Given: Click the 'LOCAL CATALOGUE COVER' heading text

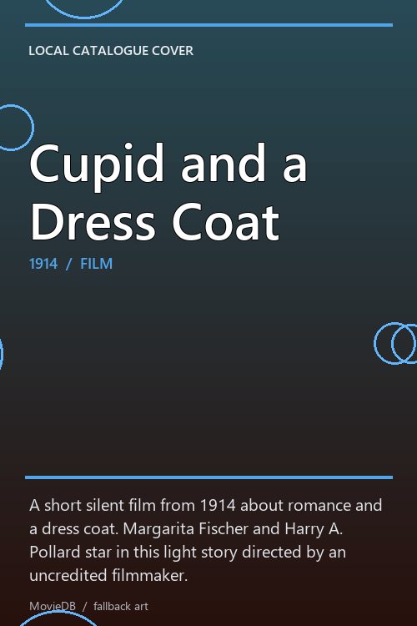Looking at the screenshot, I should tap(111, 51).
